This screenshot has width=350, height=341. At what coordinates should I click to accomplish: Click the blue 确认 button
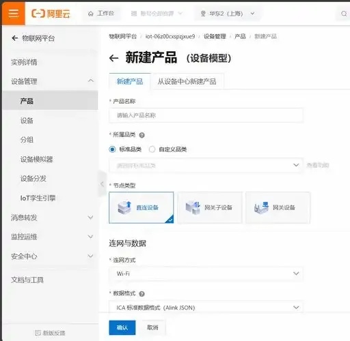click(122, 327)
